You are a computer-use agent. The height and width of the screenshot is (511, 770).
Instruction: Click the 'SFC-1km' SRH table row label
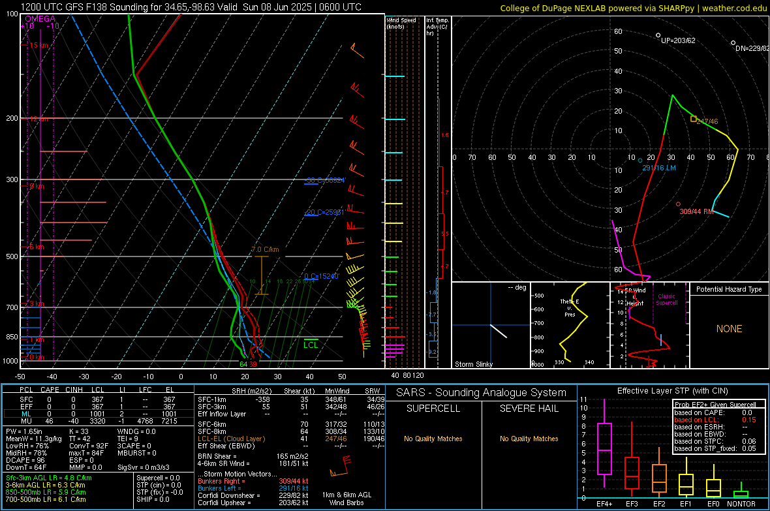tap(212, 399)
